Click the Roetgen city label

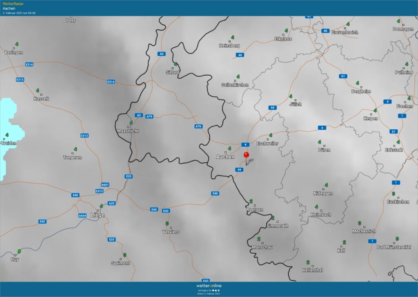(255, 209)
